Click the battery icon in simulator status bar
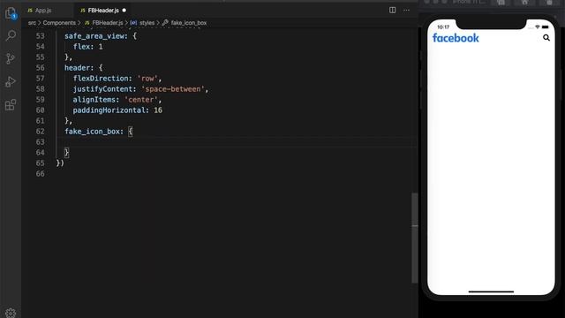The width and height of the screenshot is (565, 318). click(x=546, y=27)
